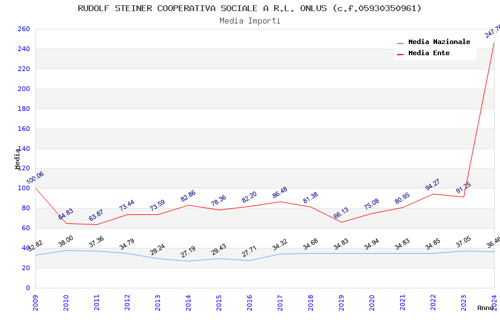Click the 160 y-axis tick label
The image size is (500, 323).
24,129
